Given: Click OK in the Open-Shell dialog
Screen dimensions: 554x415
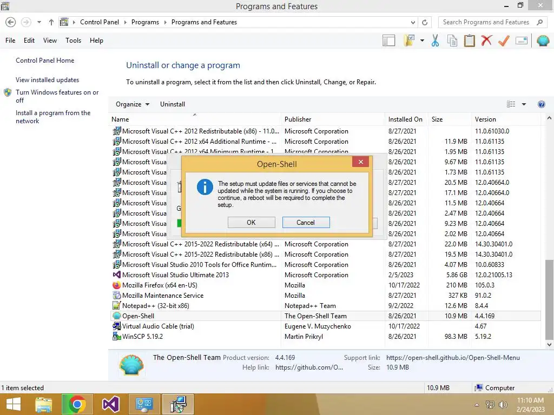Looking at the screenshot, I should (251, 222).
